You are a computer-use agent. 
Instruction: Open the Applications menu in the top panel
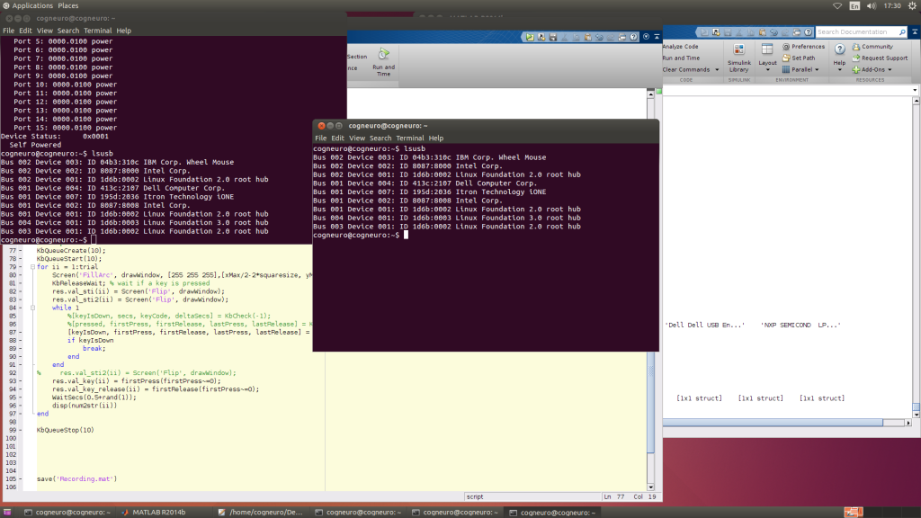(x=32, y=6)
